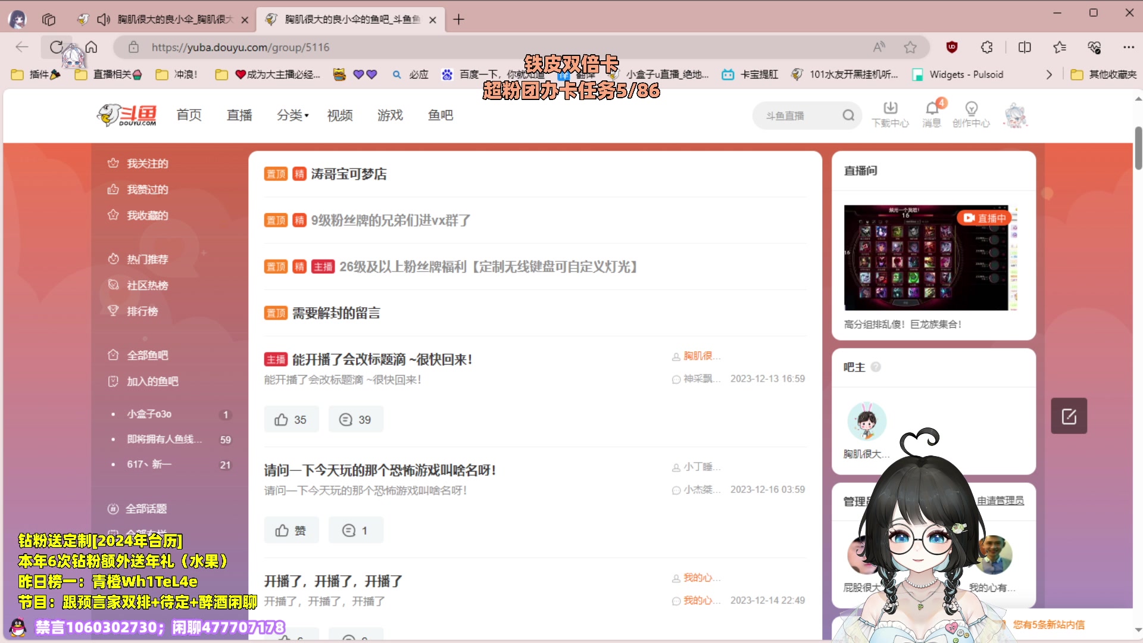1143x643 pixels.
Task: Open the 创作中心 creator center icon
Action: [971, 114]
